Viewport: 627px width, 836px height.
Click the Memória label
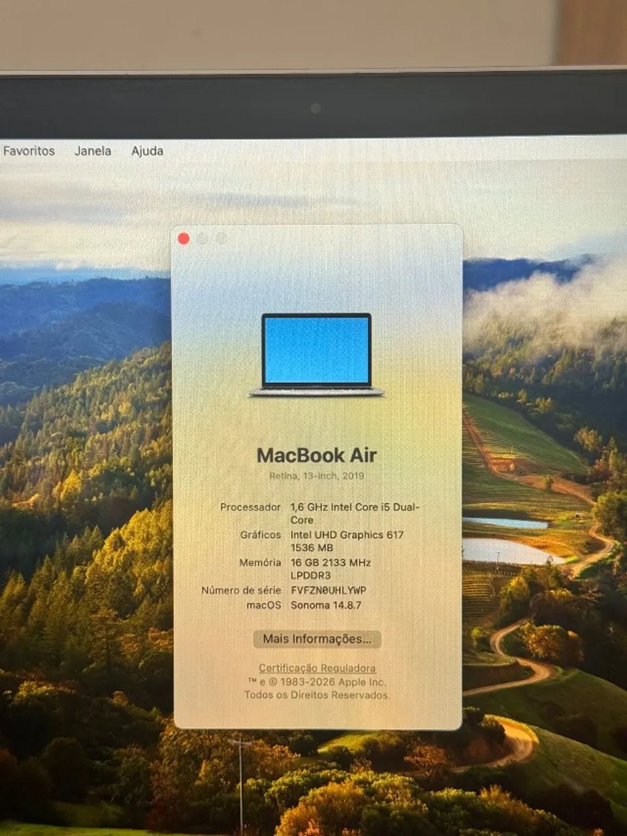point(260,562)
